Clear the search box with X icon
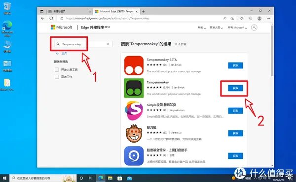The width and height of the screenshot is (296, 182). pos(108,44)
